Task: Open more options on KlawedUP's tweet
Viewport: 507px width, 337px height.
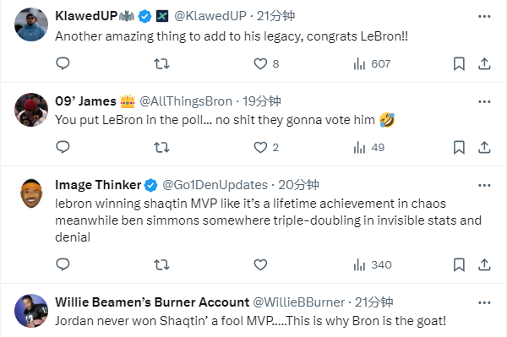Action: [484, 16]
